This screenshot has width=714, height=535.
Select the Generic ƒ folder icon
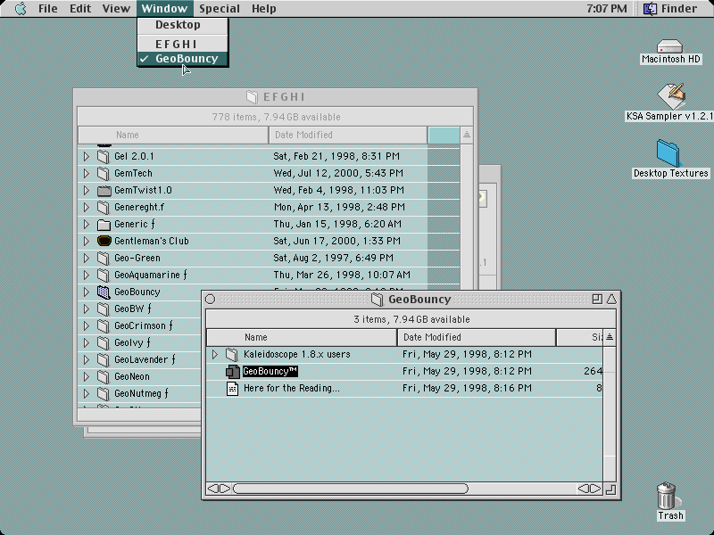104,225
